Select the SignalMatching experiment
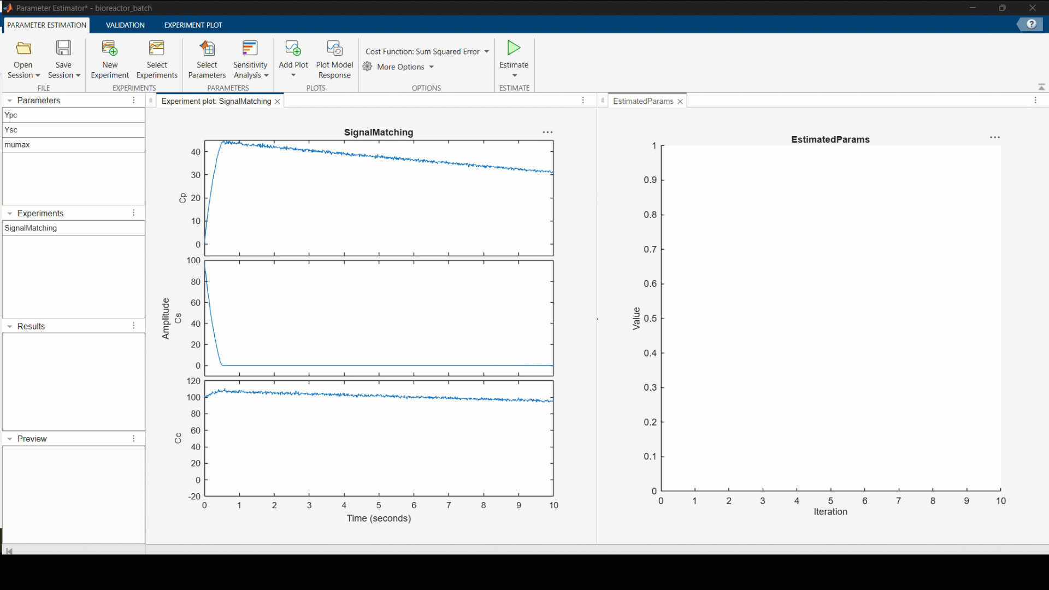Viewport: 1049px width, 590px height. click(73, 228)
